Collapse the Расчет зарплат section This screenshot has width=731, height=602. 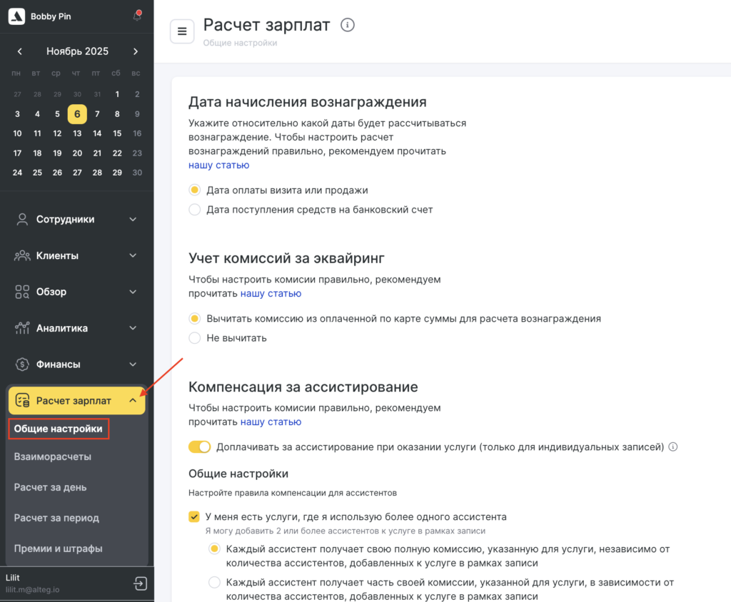tap(133, 401)
